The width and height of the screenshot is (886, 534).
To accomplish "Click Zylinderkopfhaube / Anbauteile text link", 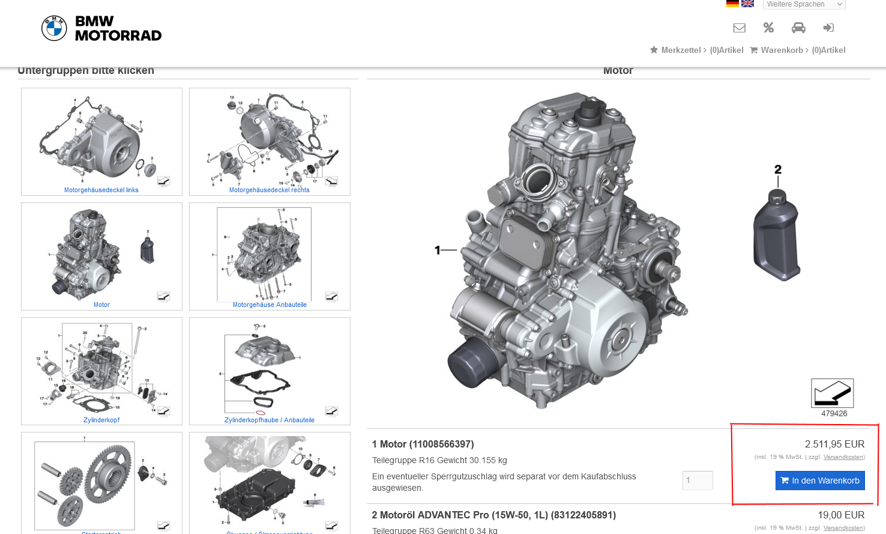I will click(270, 420).
